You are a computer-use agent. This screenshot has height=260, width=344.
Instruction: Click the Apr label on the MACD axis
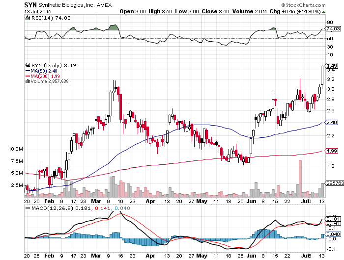150,256
